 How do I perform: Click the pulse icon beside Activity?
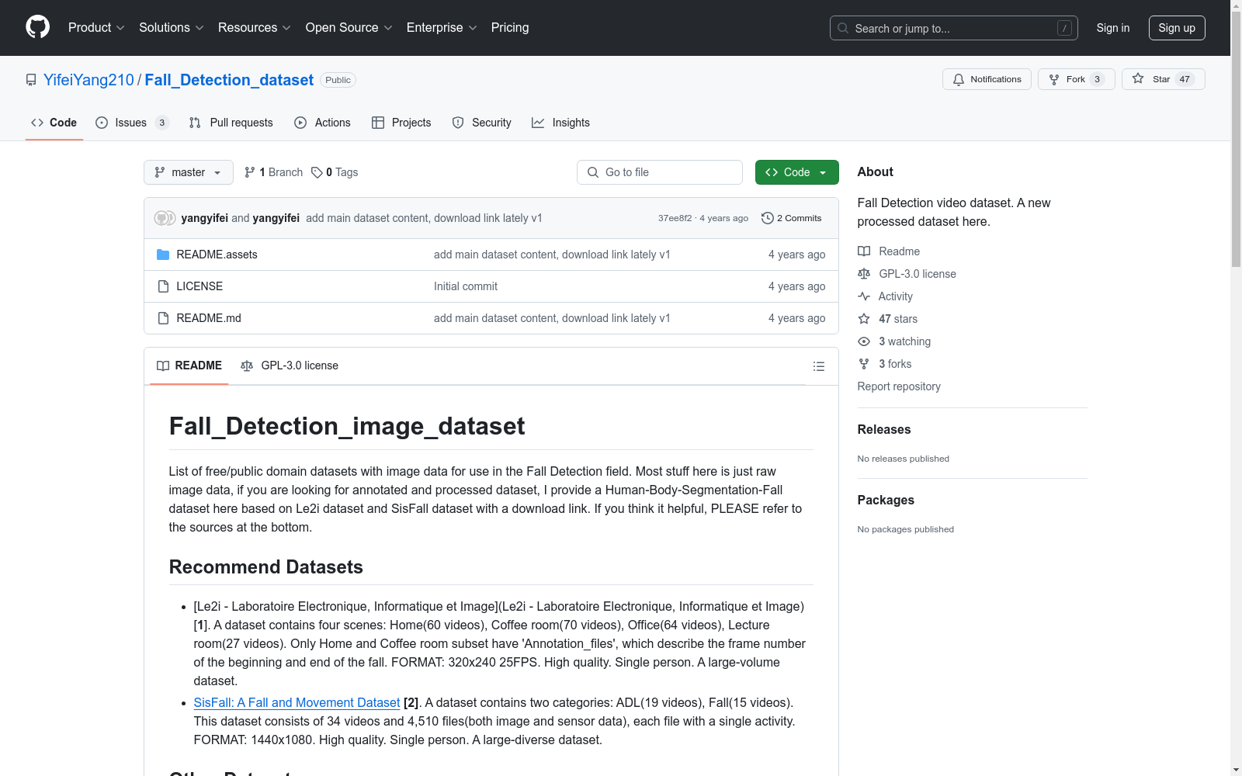pyautogui.click(x=864, y=296)
